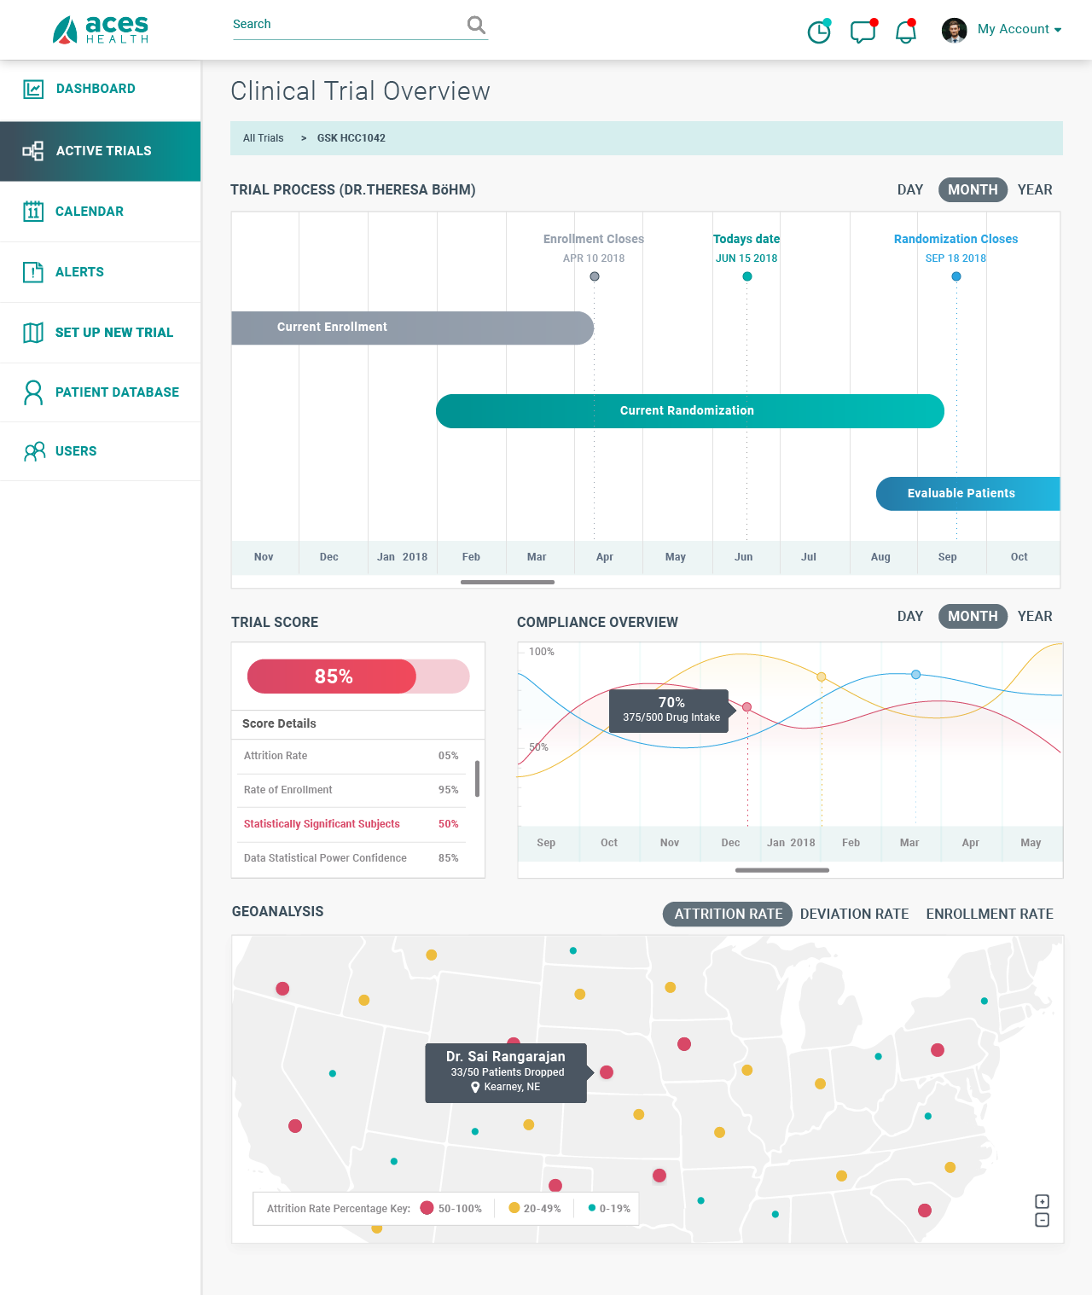The height and width of the screenshot is (1295, 1092).
Task: Click the Trial Process horizontal scrollbar
Action: (x=507, y=582)
